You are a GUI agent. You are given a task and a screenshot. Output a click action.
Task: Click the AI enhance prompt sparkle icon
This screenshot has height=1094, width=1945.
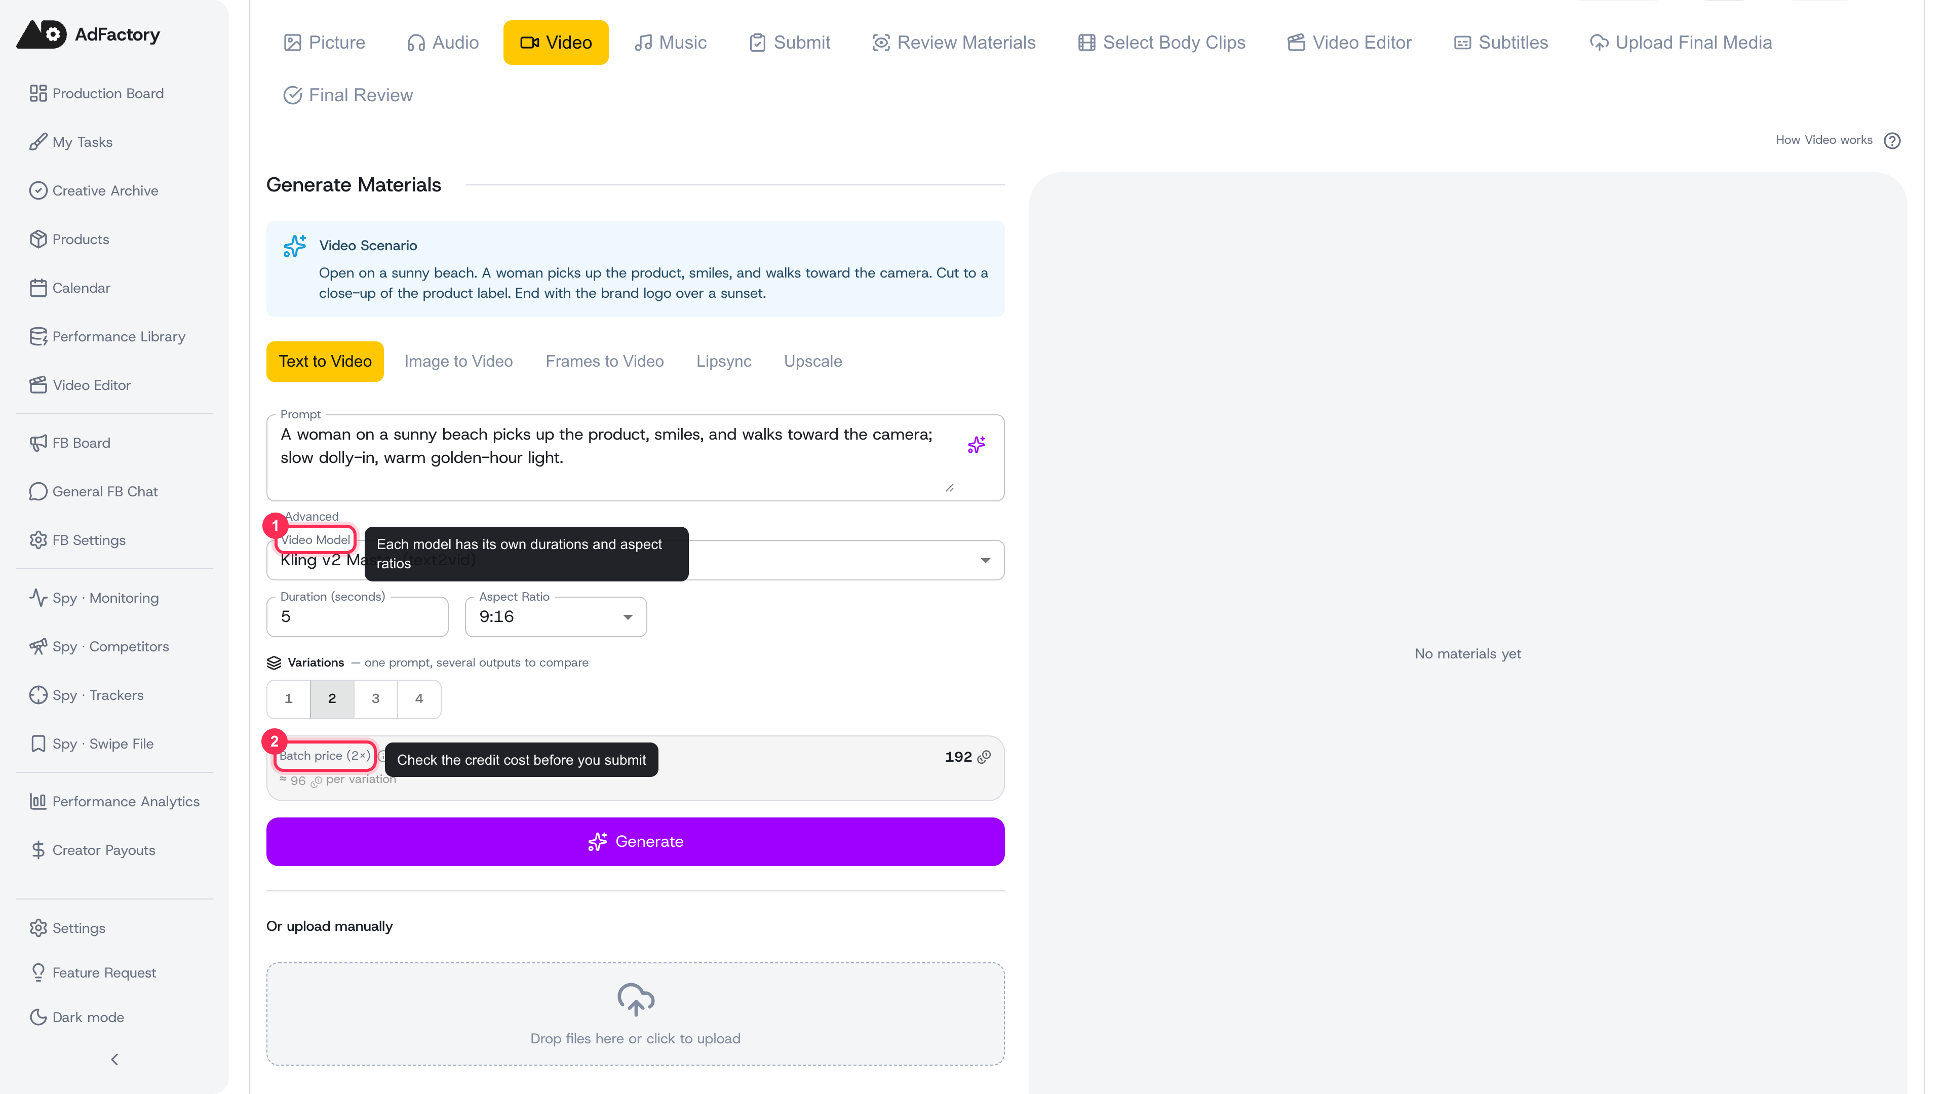[976, 445]
